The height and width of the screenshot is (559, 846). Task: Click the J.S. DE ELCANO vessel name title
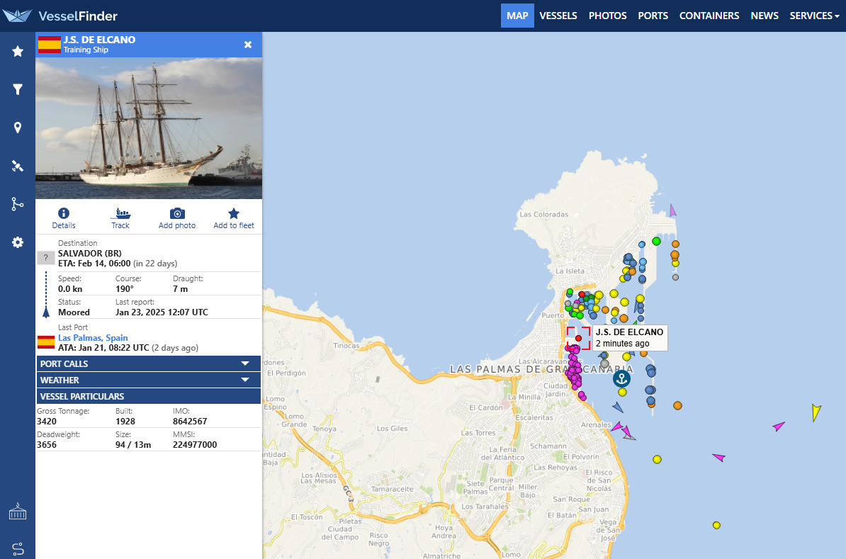[99, 40]
